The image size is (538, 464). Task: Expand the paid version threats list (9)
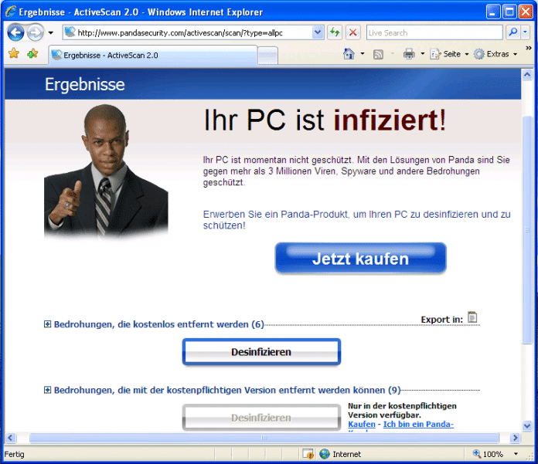point(48,390)
